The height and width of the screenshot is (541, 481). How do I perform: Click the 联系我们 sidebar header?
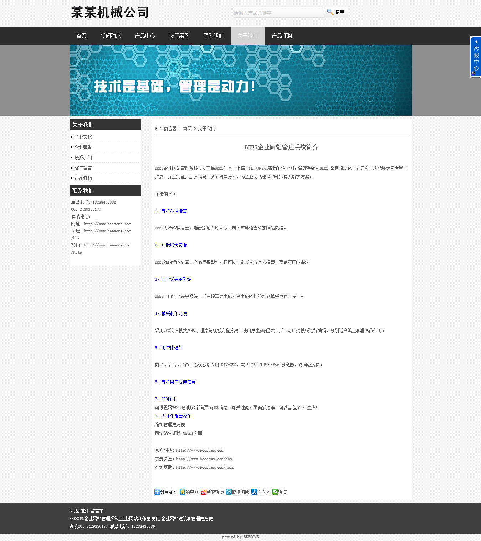point(105,191)
